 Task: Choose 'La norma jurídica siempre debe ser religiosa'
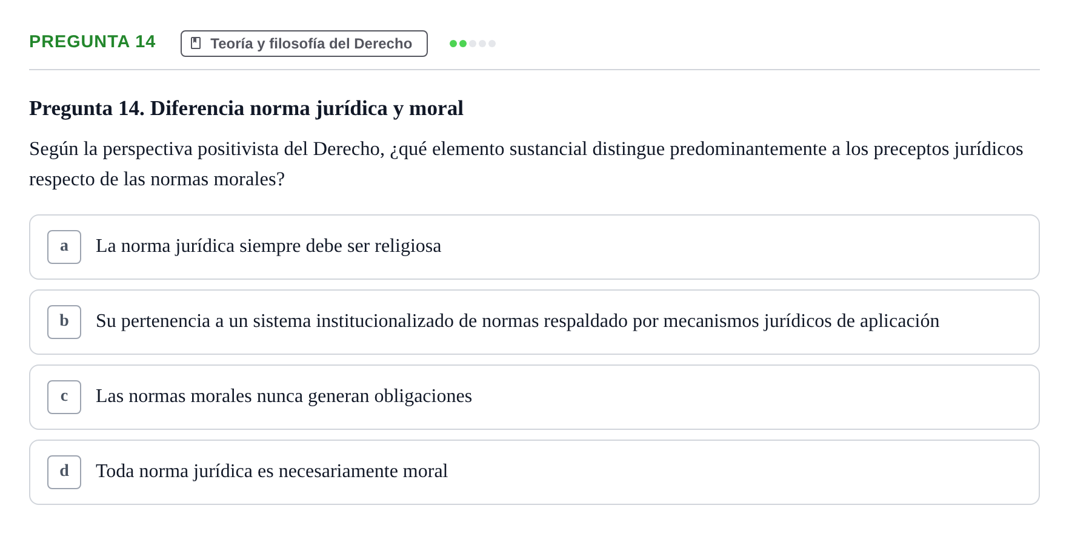(534, 247)
